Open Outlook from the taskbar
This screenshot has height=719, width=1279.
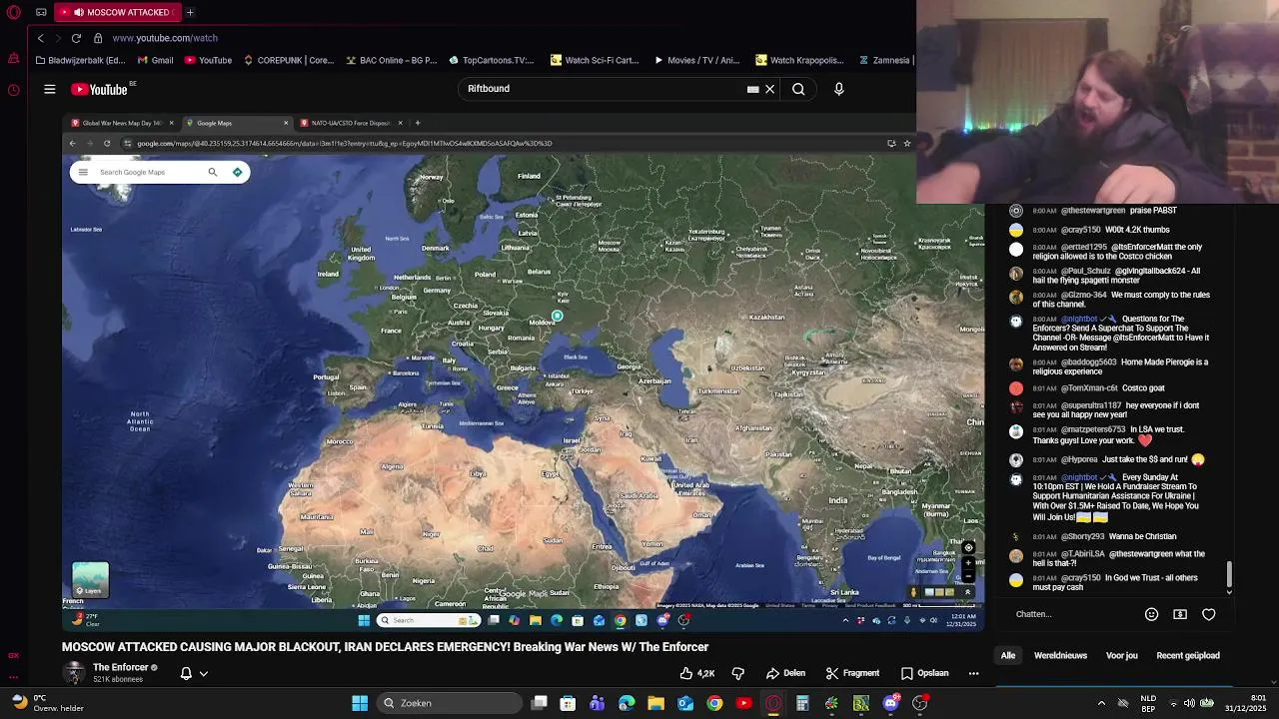pyautogui.click(x=685, y=703)
